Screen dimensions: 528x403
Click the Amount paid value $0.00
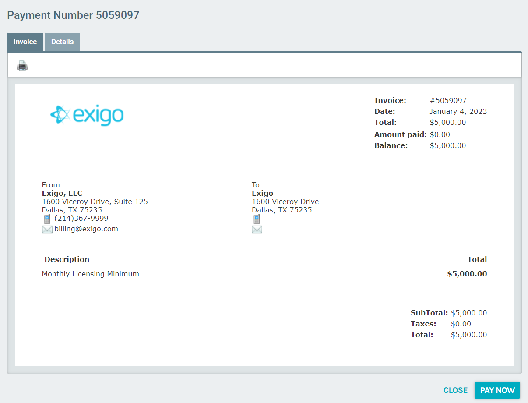pyautogui.click(x=440, y=134)
